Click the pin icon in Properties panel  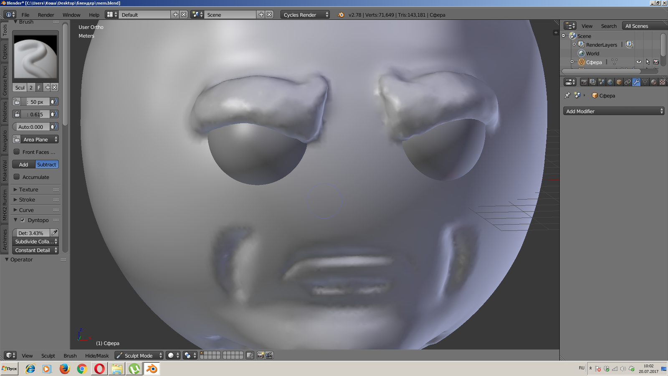(567, 96)
